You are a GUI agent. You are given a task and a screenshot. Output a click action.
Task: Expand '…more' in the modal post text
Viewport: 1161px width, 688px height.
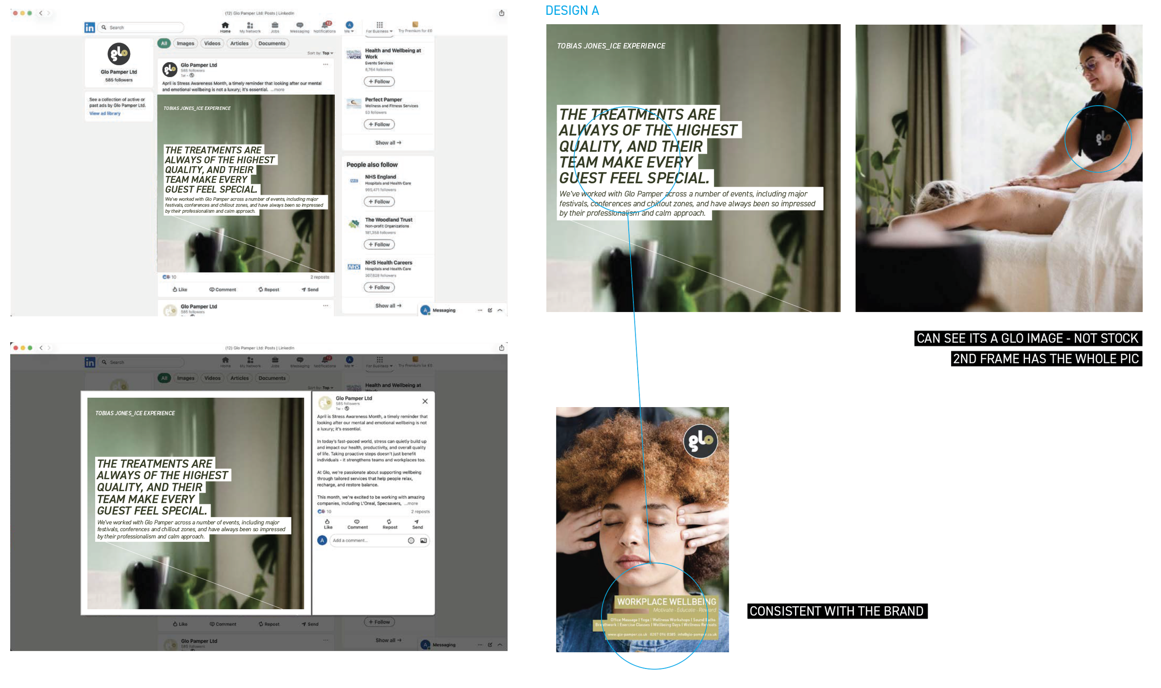point(411,503)
